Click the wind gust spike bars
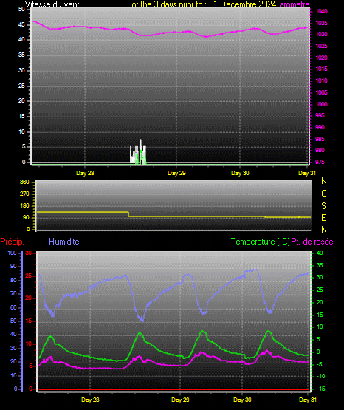 click(x=138, y=152)
